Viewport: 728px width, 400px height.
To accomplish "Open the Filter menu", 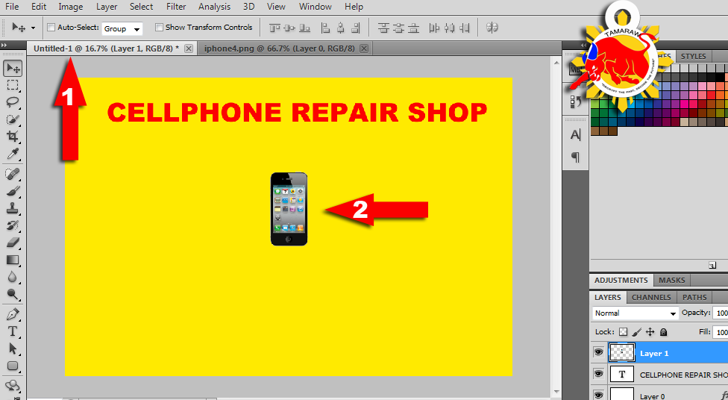I will point(176,7).
